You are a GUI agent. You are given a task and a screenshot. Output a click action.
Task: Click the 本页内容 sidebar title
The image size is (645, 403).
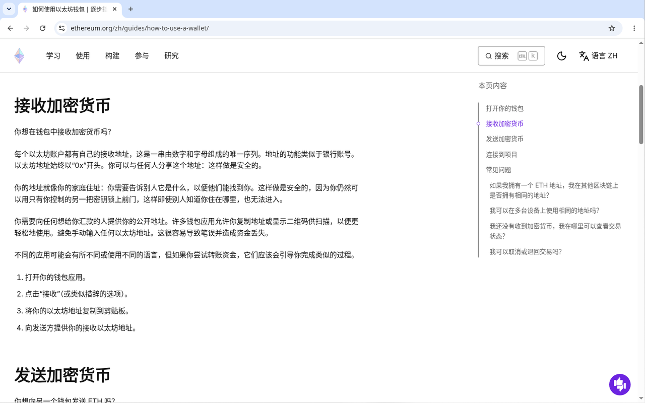coord(493,86)
